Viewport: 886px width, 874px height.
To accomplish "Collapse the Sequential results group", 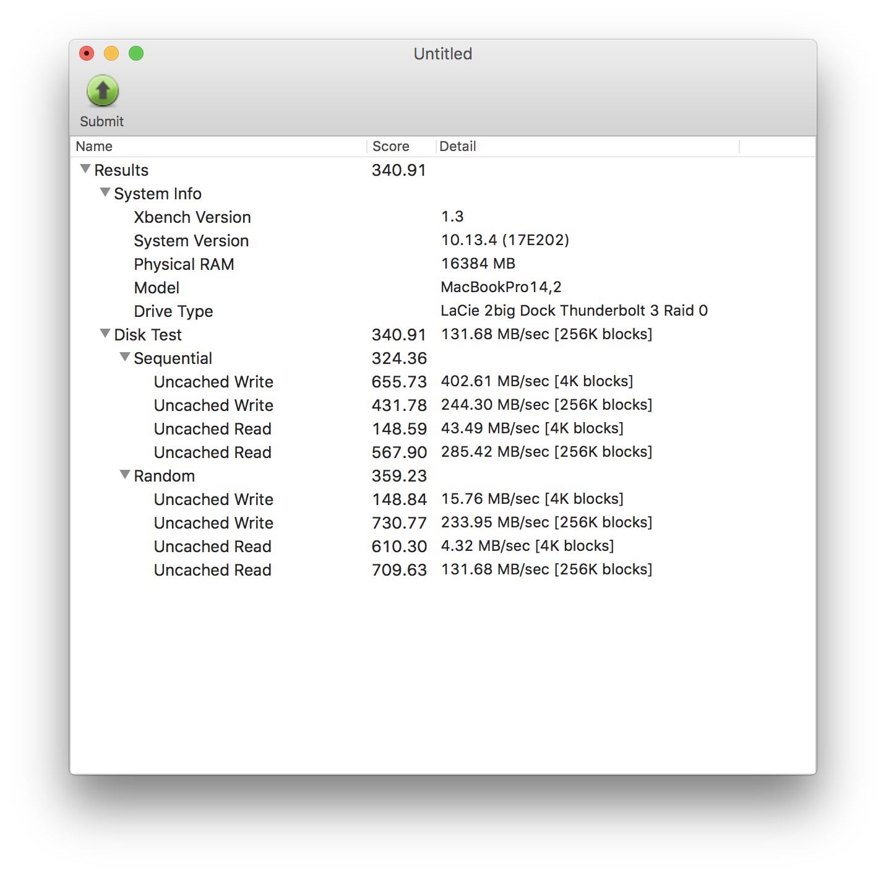I will tap(125, 357).
